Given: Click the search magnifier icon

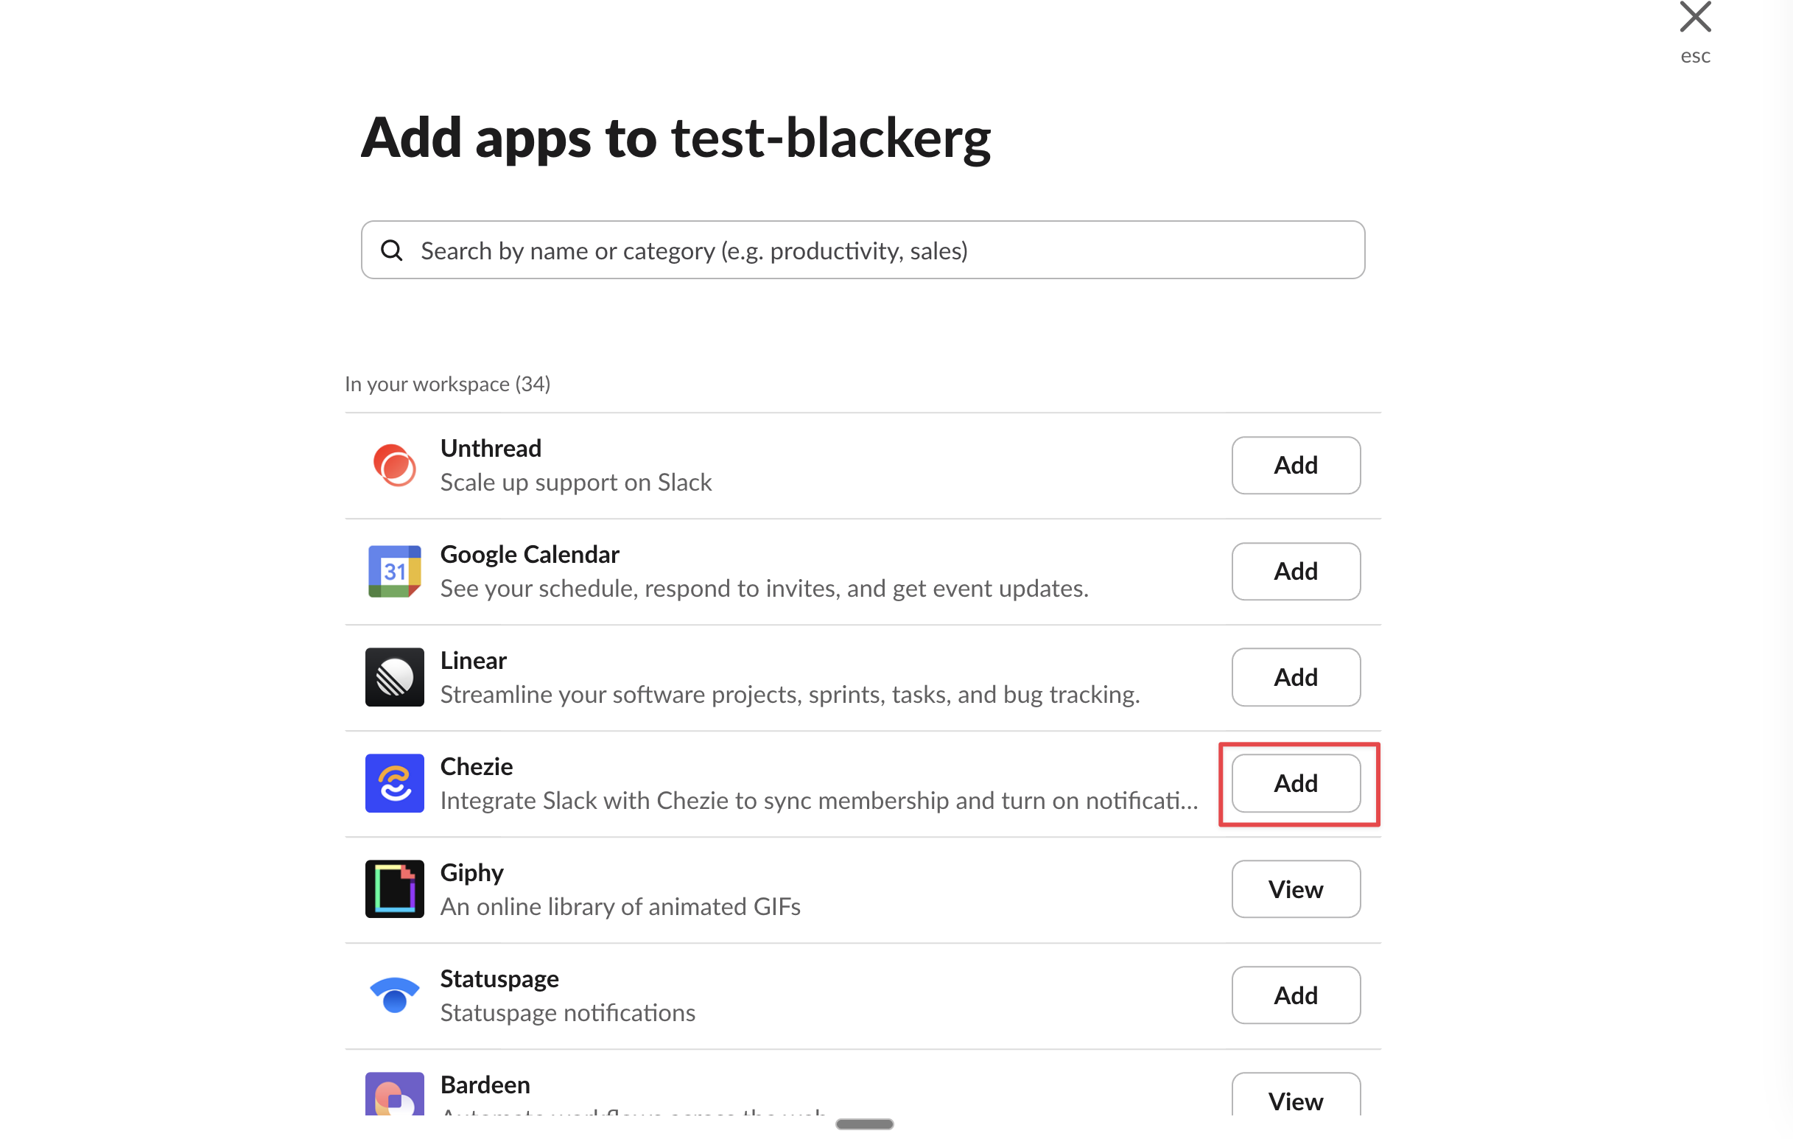Looking at the screenshot, I should point(392,250).
